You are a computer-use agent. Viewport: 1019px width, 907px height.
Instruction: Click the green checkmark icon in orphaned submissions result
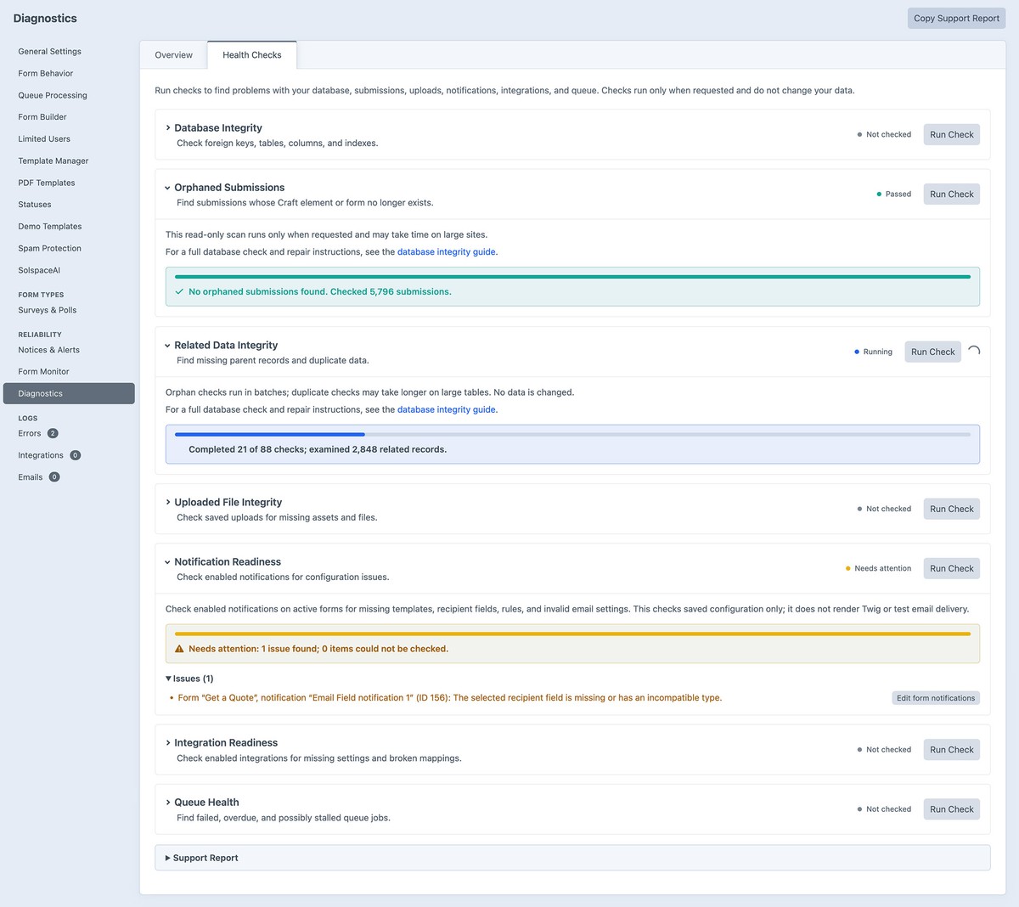point(179,291)
